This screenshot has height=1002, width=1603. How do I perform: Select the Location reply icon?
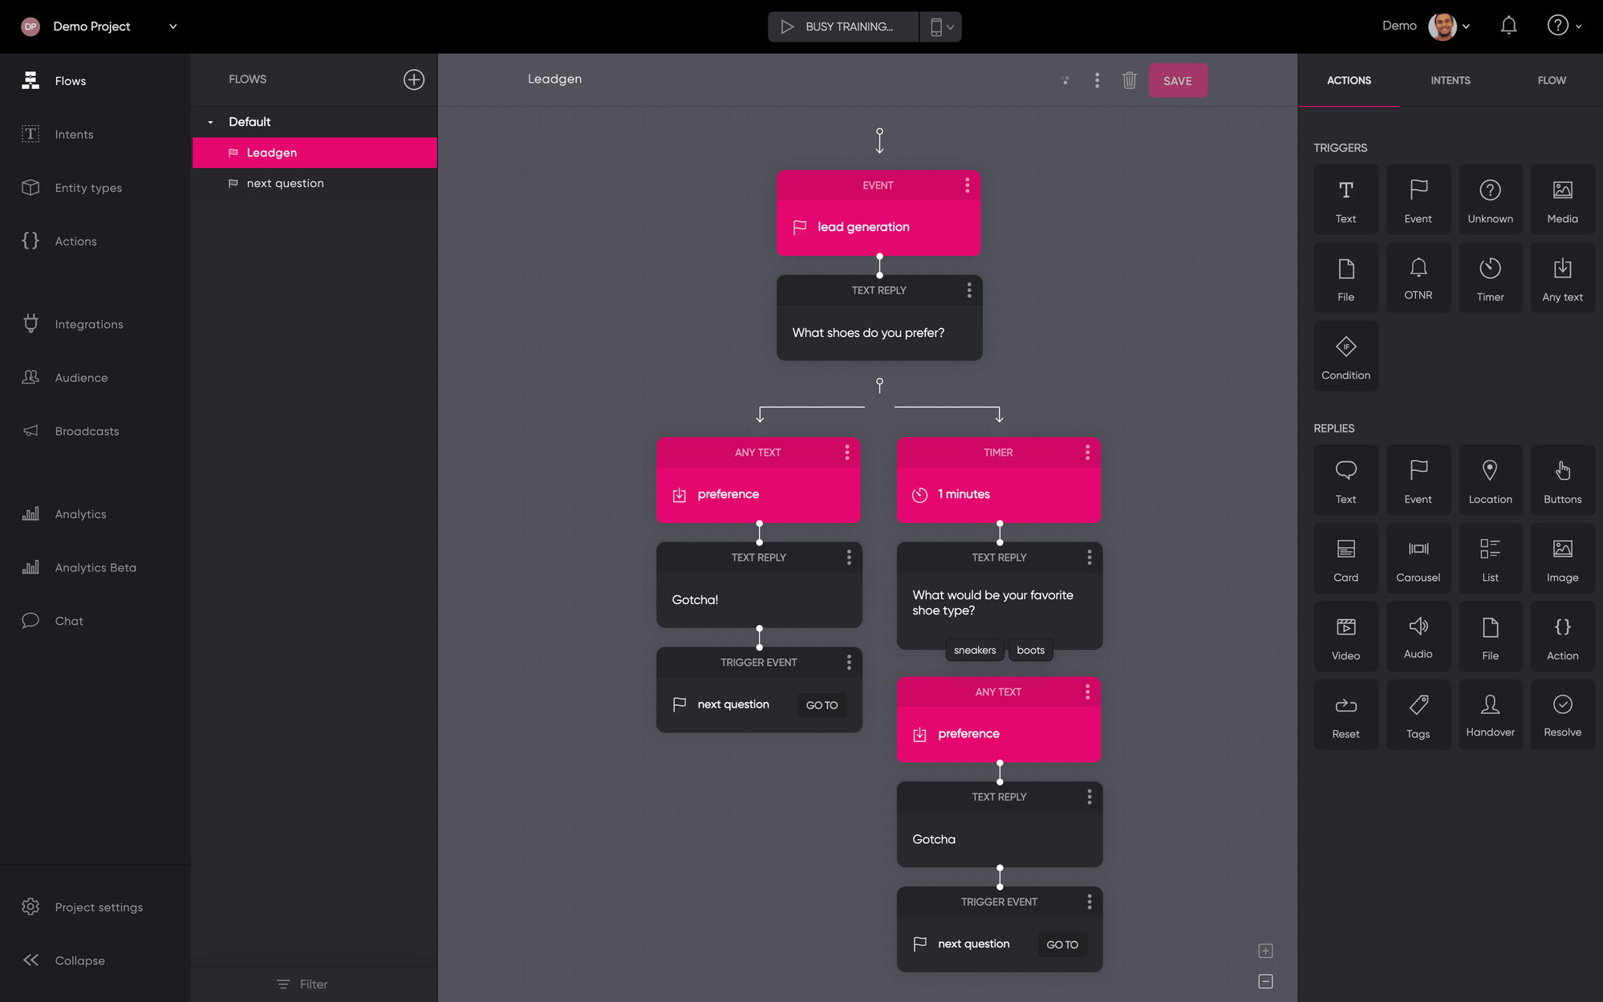tap(1490, 480)
